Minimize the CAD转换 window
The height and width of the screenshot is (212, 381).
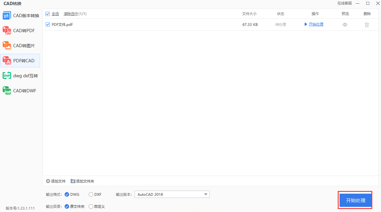(358, 3)
